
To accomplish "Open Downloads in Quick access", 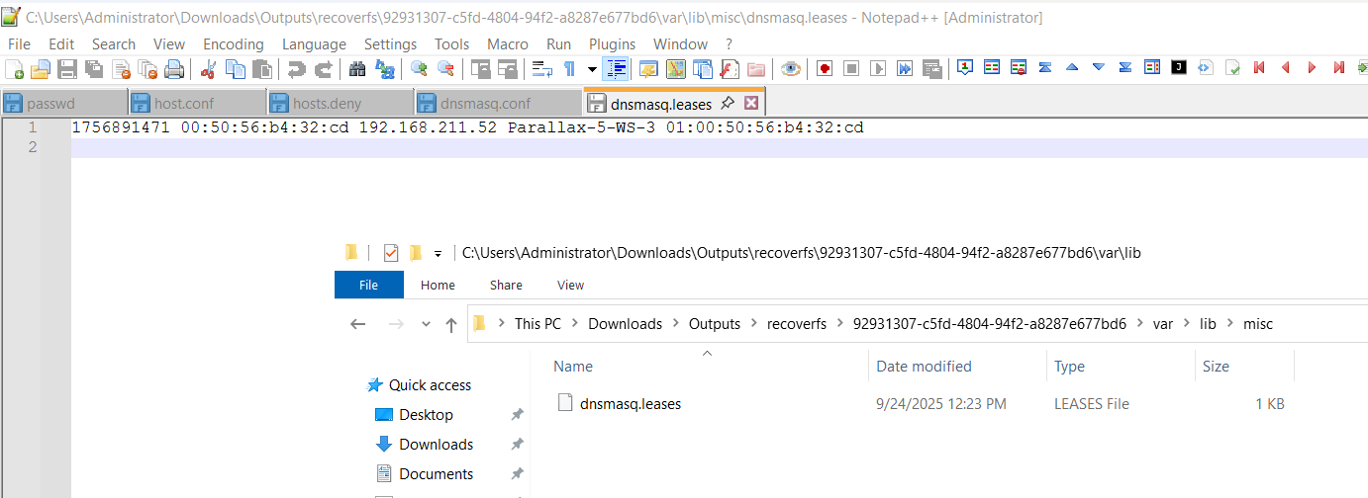I will [436, 445].
